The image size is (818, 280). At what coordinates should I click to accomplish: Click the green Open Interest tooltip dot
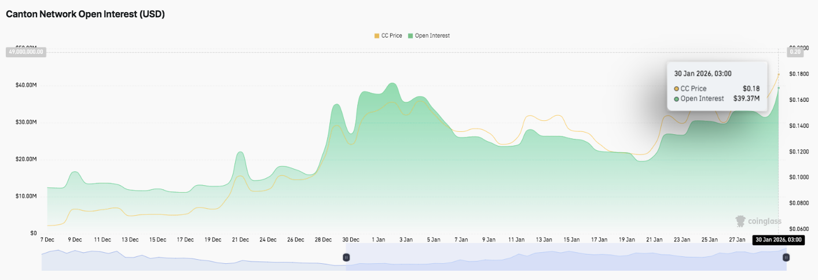pyautogui.click(x=677, y=98)
